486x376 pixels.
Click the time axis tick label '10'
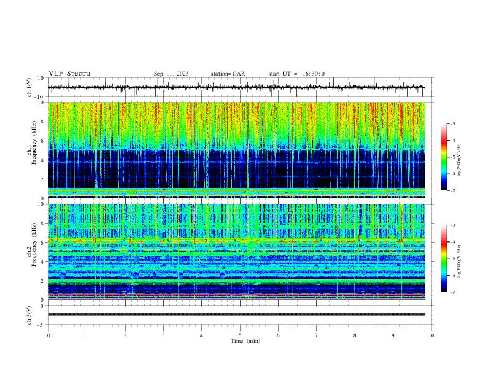tap(431, 335)
